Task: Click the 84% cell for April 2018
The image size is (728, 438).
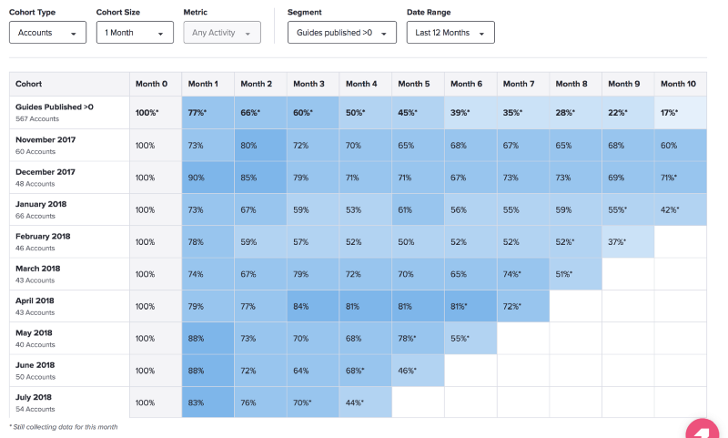Action: pyautogui.click(x=313, y=306)
